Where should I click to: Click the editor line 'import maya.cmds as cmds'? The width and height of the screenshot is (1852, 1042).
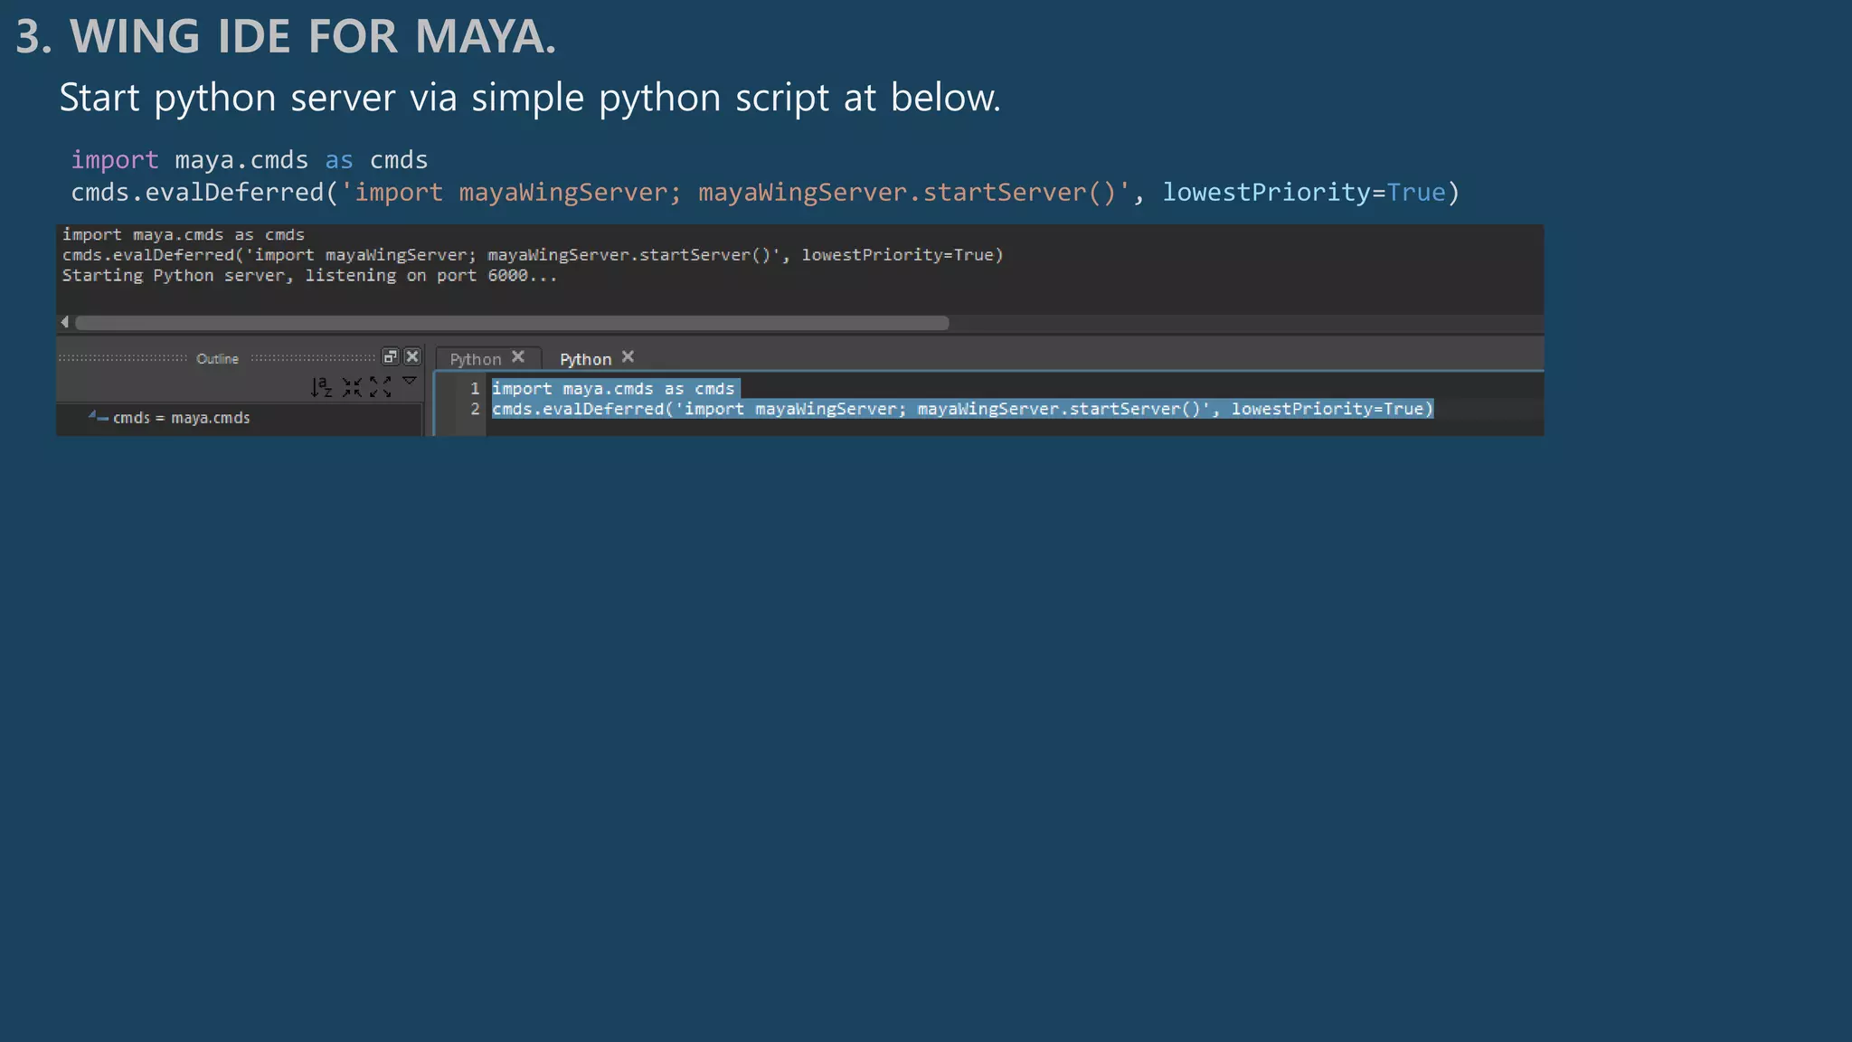click(614, 389)
